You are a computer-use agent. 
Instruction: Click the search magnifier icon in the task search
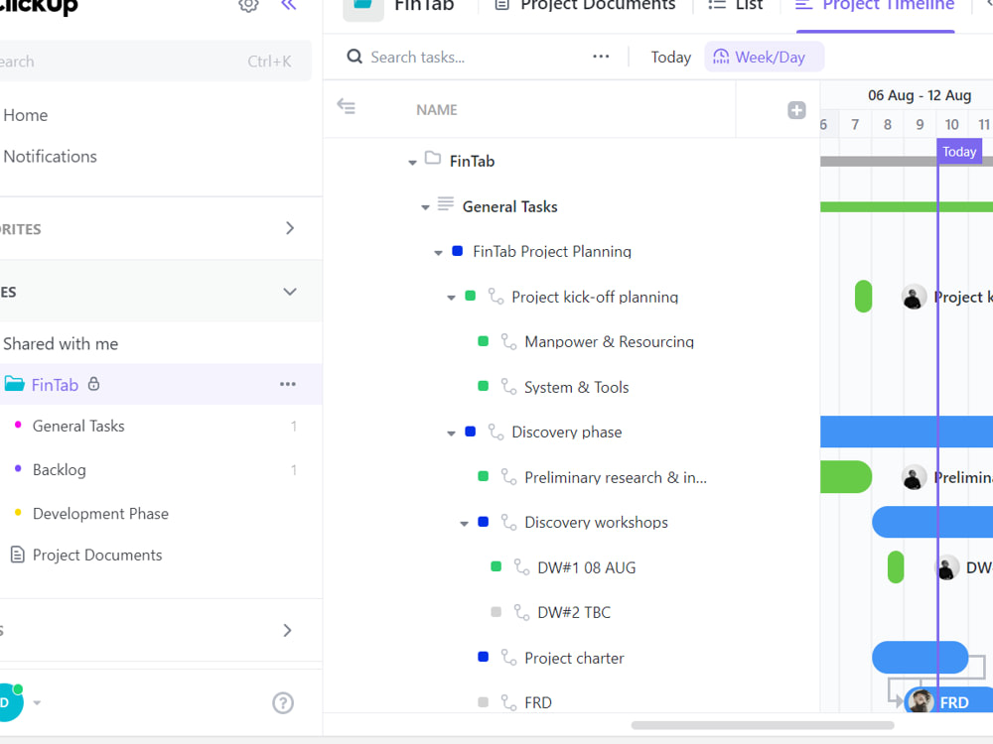[355, 57]
